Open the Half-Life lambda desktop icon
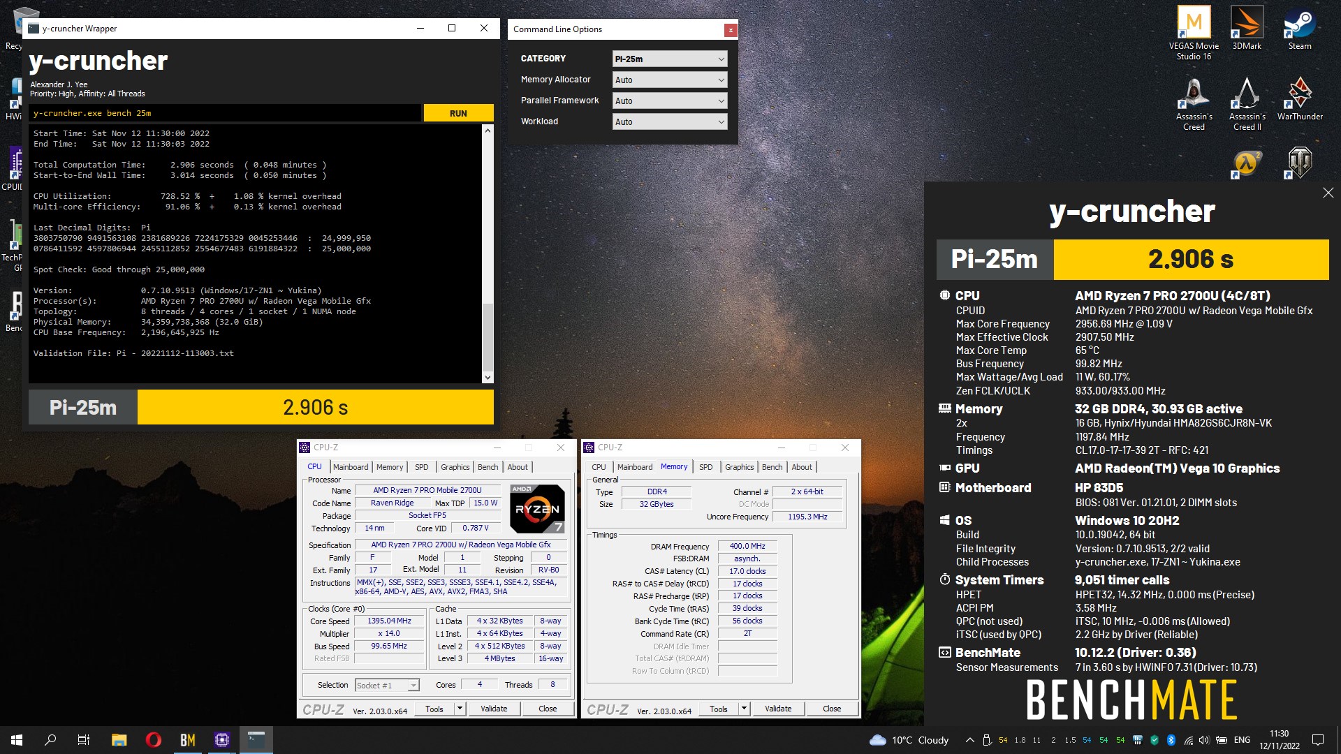This screenshot has height=754, width=1341. [1247, 164]
